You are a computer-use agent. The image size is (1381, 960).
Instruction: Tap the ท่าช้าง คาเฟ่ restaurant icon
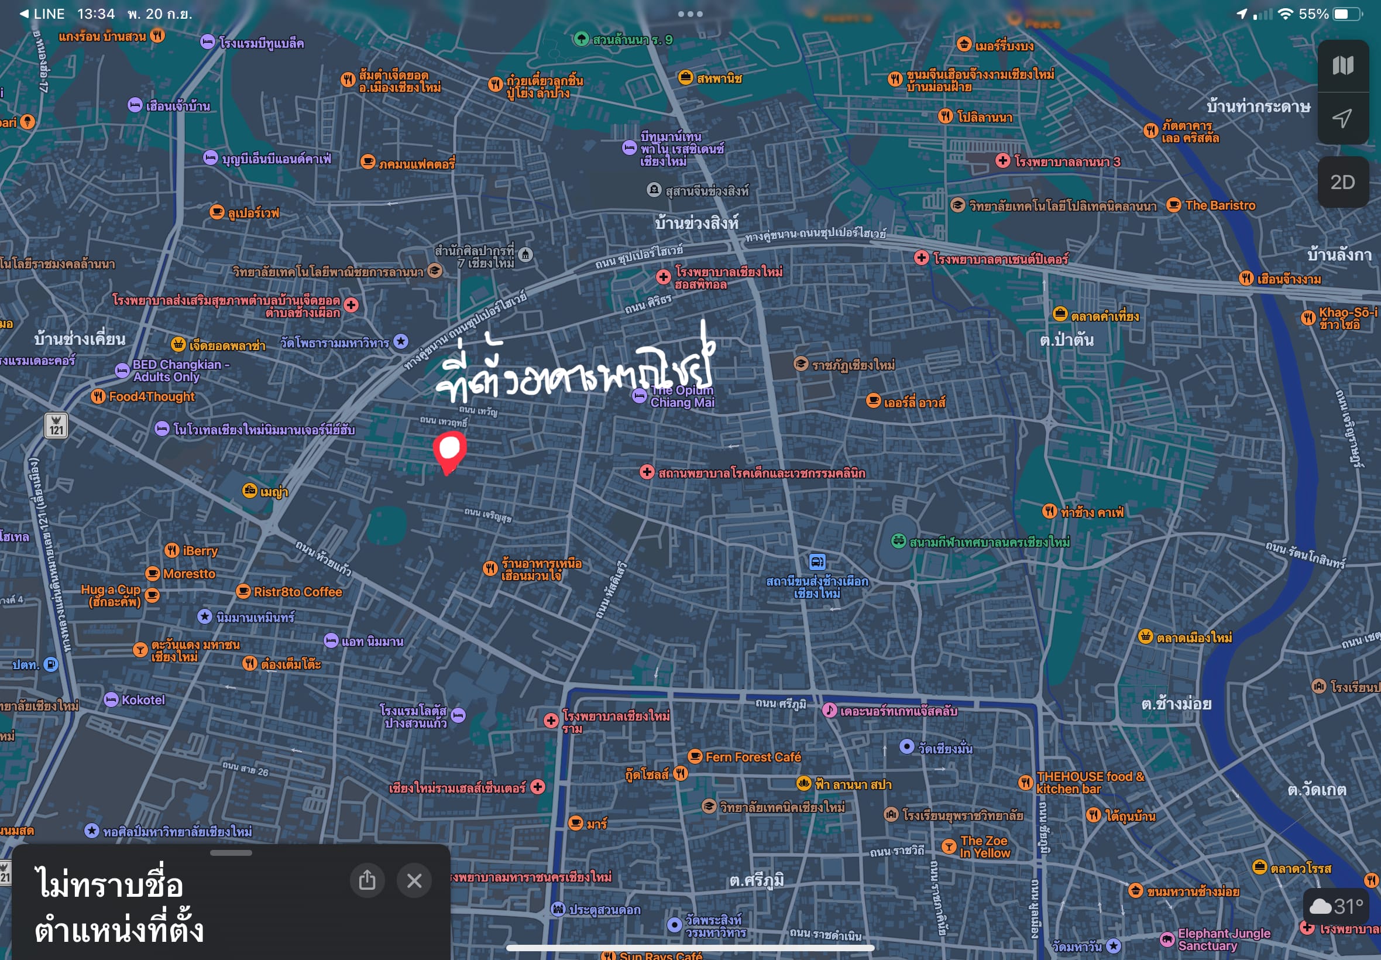pyautogui.click(x=1049, y=511)
